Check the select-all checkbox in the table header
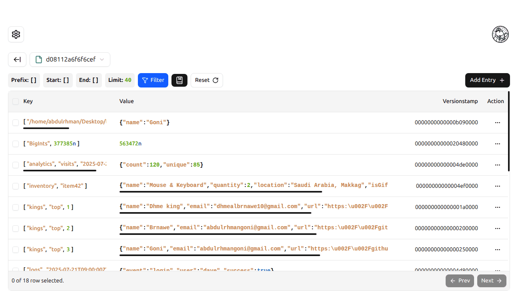The width and height of the screenshot is (518, 308). (x=15, y=101)
